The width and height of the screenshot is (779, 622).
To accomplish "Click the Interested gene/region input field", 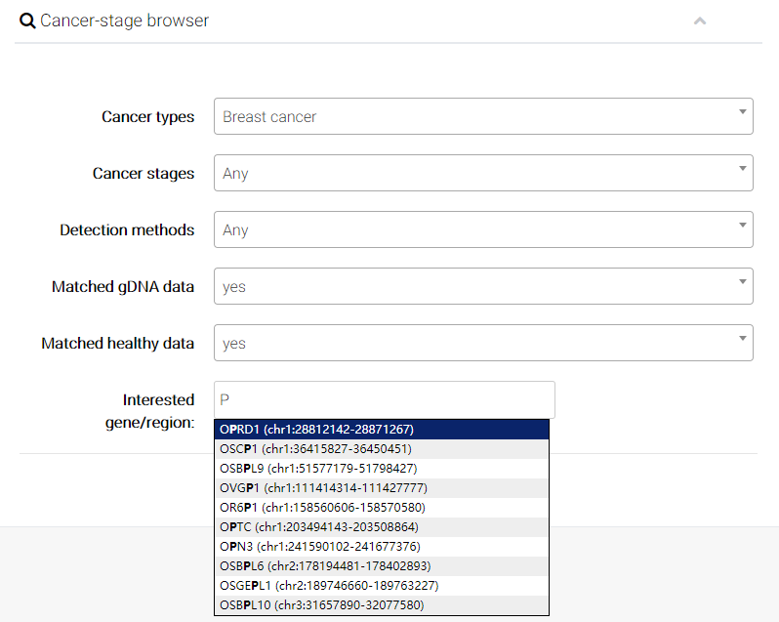I will 384,399.
